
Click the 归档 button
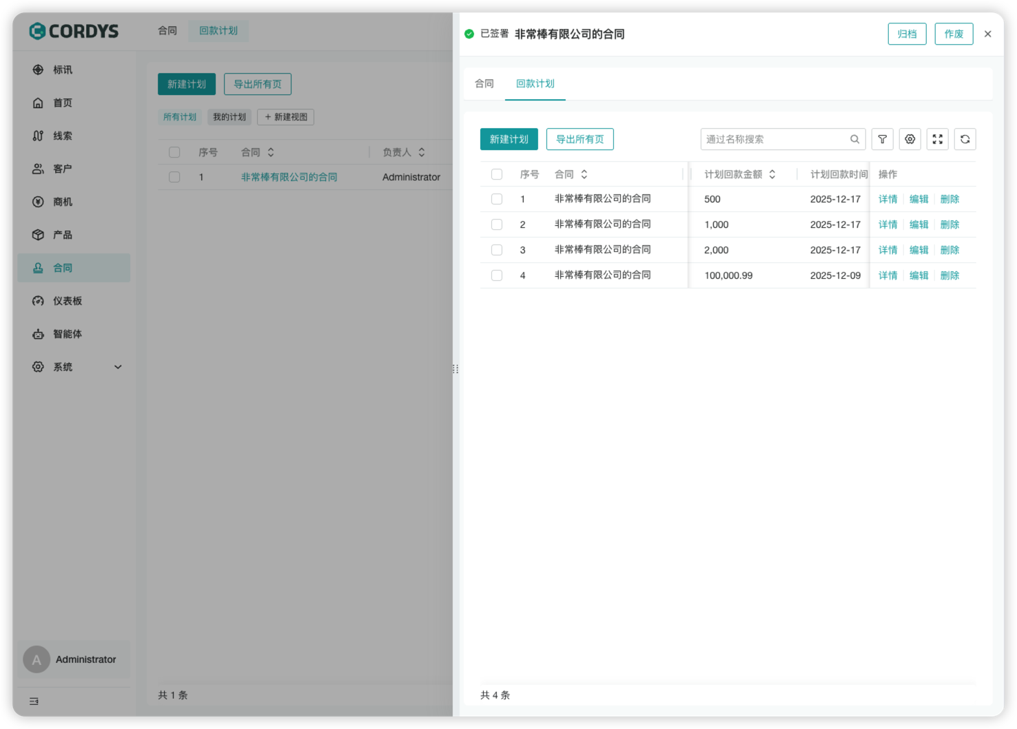907,34
